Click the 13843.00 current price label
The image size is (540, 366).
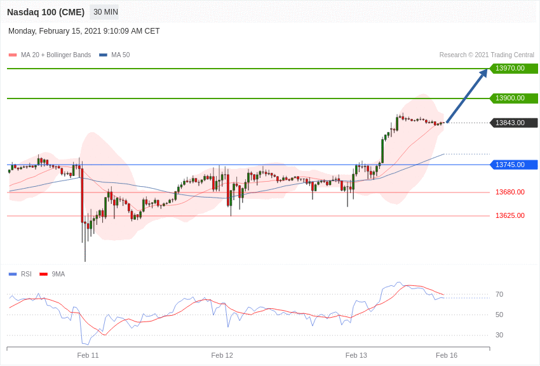(513, 123)
